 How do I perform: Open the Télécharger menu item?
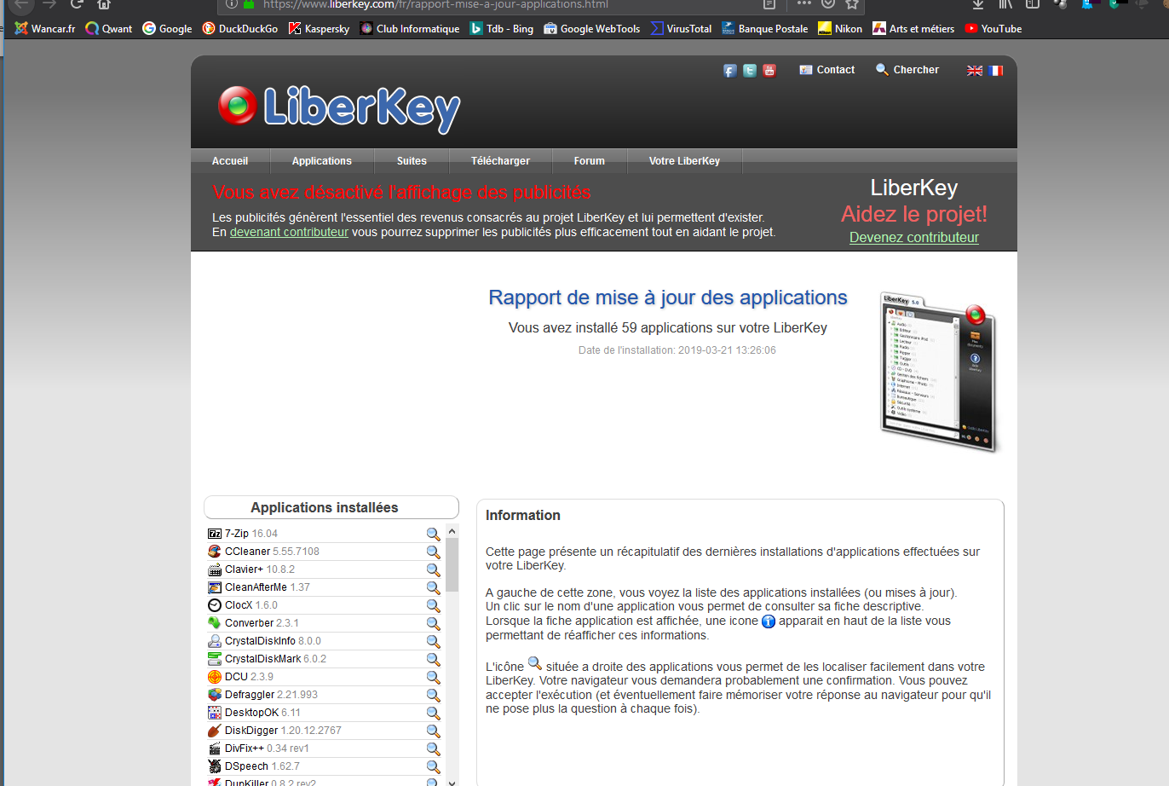pyautogui.click(x=500, y=161)
